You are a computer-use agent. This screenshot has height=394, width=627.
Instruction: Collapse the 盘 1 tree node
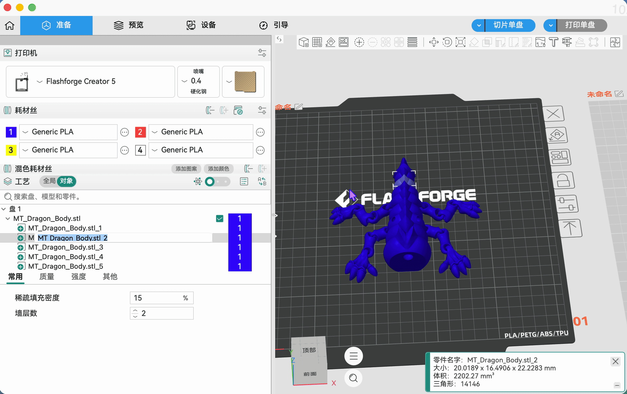pyautogui.click(x=4, y=209)
